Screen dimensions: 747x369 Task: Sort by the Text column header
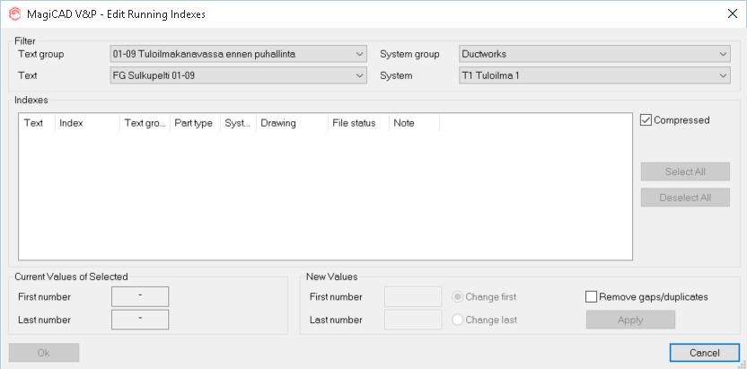(x=37, y=123)
